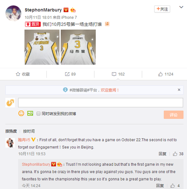The height and width of the screenshot is (189, 187).
Task: Open the back jersey 马布里 thumbnail
Action: (78, 47)
